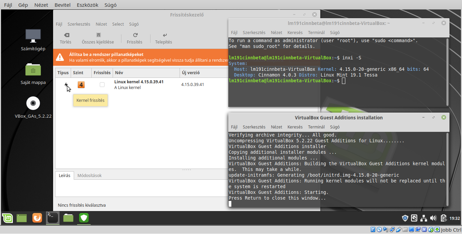Open Keresés menu in inxi terminal window
This screenshot has width=462, height=234.
(295, 33)
